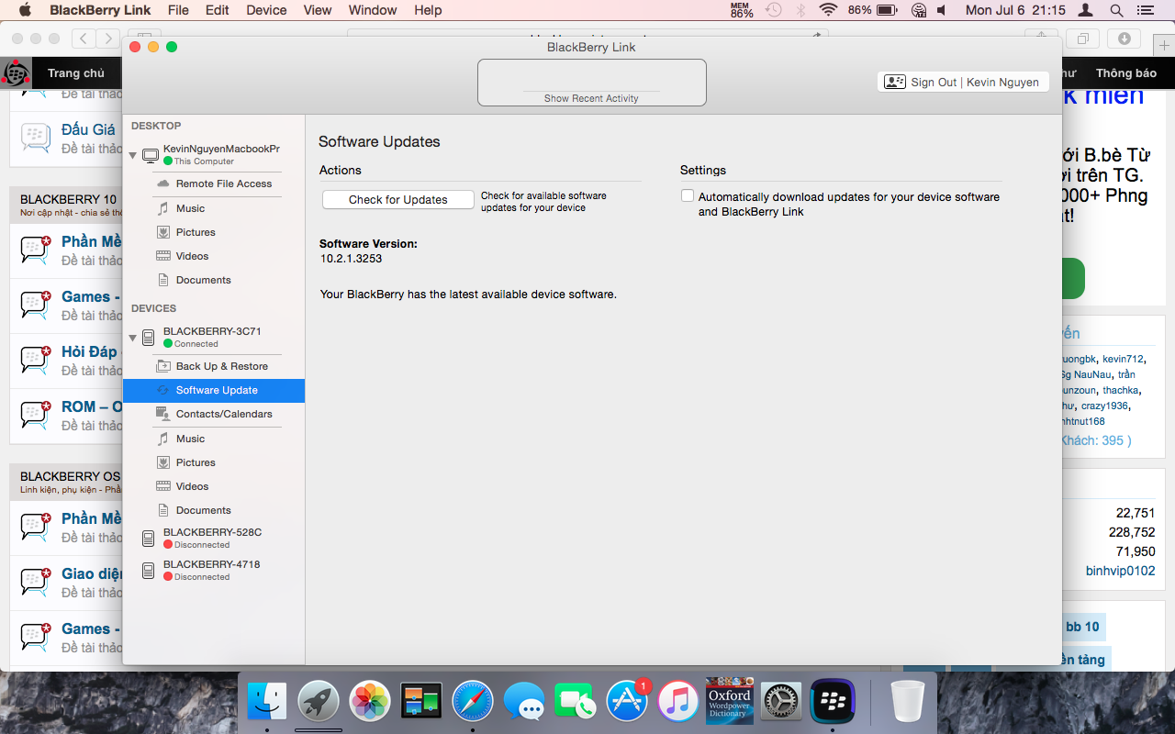Click the Wi-Fi status icon

[829, 10]
